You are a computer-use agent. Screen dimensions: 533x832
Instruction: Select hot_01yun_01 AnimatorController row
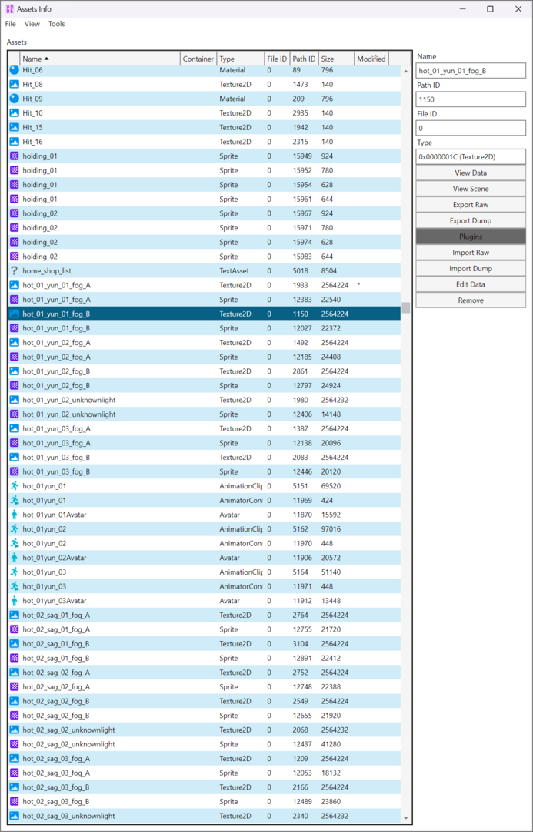[205, 501]
